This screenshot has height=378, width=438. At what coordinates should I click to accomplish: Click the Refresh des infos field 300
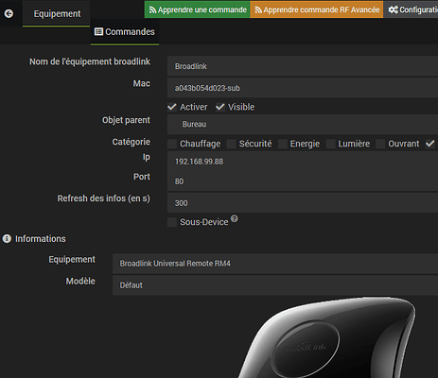click(x=303, y=203)
